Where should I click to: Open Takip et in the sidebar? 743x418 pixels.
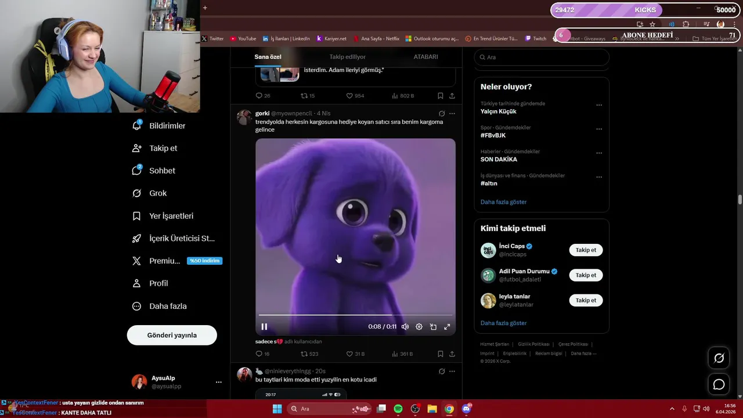(155, 148)
